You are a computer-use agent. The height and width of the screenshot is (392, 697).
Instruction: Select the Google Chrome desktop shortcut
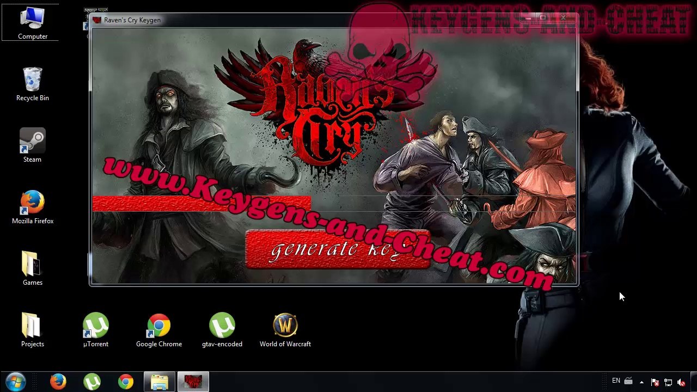click(159, 330)
